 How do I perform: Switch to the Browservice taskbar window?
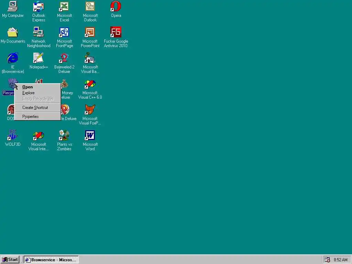tap(51, 260)
